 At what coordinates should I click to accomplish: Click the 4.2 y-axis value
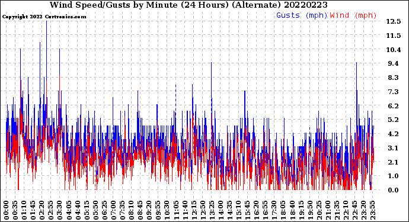(x=394, y=134)
